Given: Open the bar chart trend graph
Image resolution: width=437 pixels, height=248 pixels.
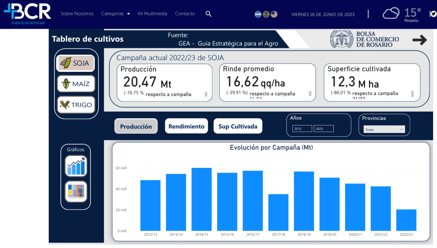Looking at the screenshot, I should (x=76, y=166).
